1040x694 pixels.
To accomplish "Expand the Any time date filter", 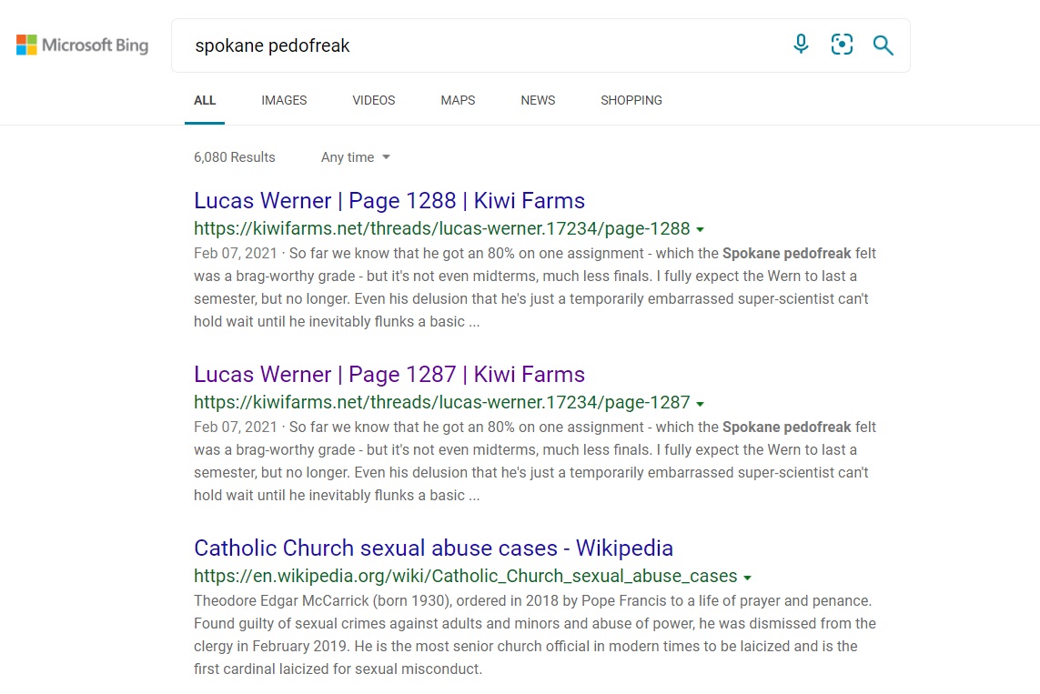I will 356,157.
